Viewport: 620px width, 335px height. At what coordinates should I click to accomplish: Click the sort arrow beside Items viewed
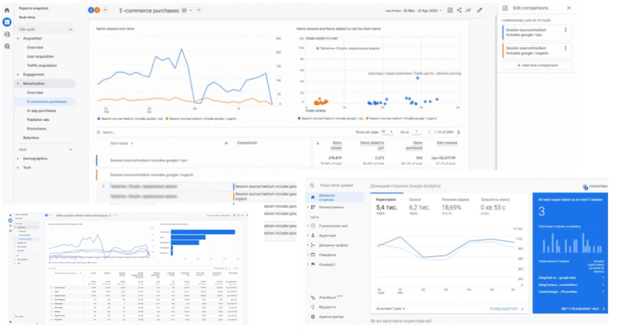[x=318, y=143]
